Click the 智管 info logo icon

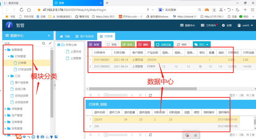[x=9, y=25]
